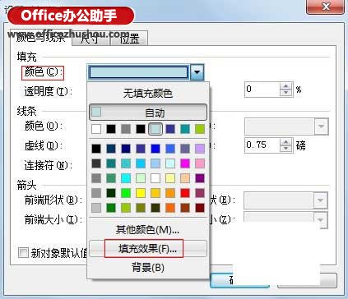Click the transparency value input field
Viewport: 348px width, 299px height.
tap(262, 90)
